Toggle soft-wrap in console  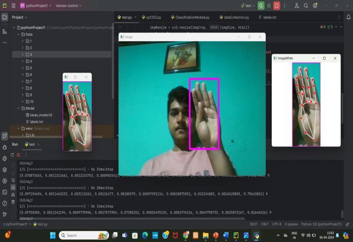[13, 181]
